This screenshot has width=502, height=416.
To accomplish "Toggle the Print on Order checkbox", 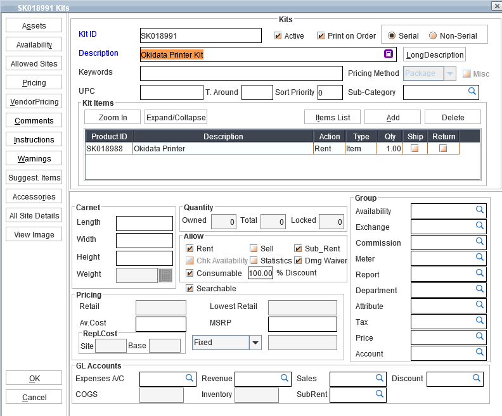I will click(x=321, y=36).
